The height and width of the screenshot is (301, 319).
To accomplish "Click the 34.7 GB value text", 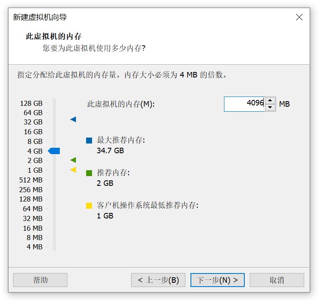I will [x=110, y=151].
